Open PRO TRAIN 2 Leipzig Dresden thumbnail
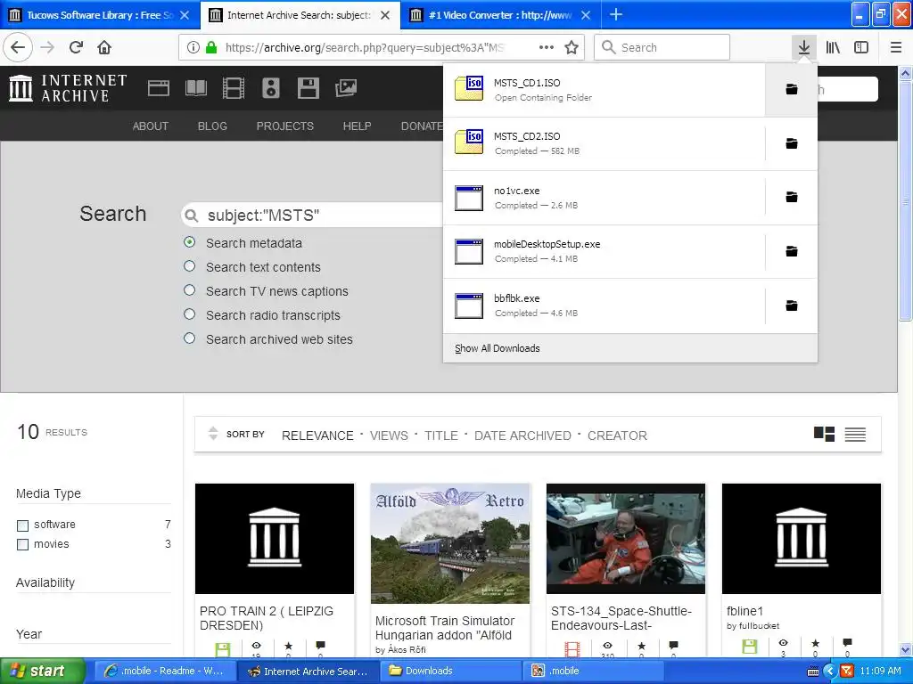913x684 pixels. pyautogui.click(x=275, y=539)
